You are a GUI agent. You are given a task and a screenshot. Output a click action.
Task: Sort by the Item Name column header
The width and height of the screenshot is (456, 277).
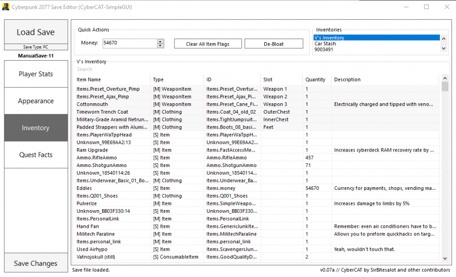pos(112,79)
